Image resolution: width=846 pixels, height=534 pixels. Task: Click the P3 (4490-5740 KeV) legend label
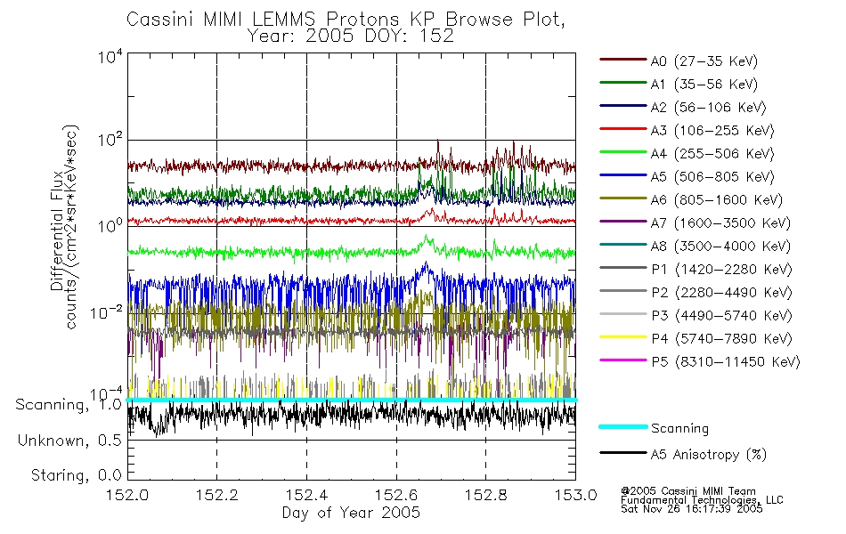[x=721, y=316]
